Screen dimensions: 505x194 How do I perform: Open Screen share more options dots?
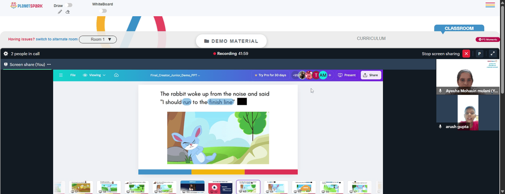(x=49, y=65)
